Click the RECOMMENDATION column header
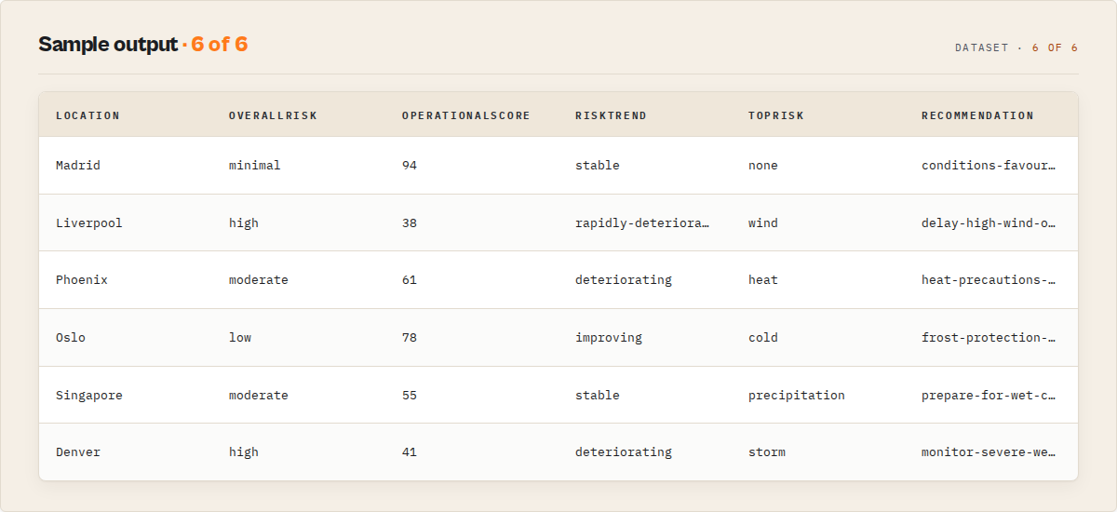Screen dimensions: 1117x512 977,115
